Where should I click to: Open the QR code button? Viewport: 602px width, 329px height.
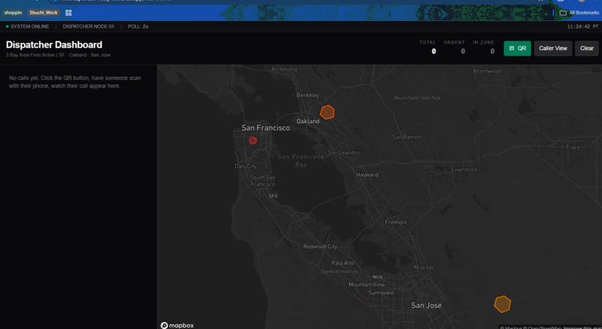(x=517, y=49)
